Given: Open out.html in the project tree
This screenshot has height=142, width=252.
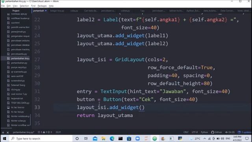Looking at the screenshot, I should coord(15,23).
